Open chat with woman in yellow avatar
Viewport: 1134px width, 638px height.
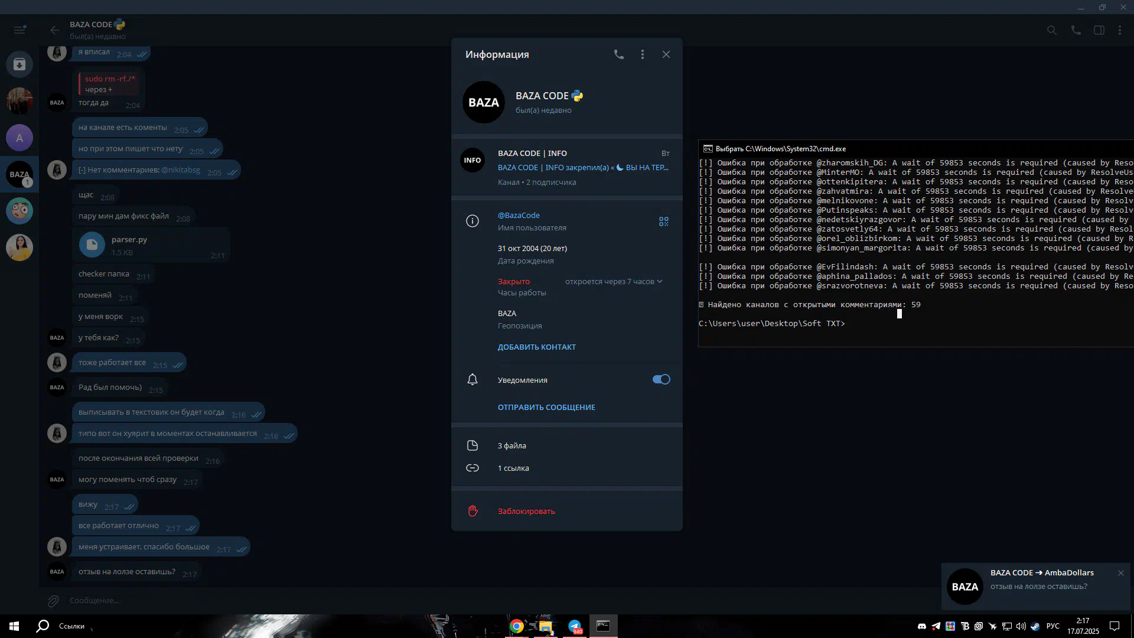pos(19,248)
